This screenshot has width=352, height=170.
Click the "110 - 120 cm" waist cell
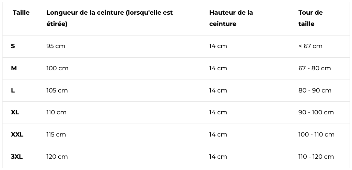point(316,157)
